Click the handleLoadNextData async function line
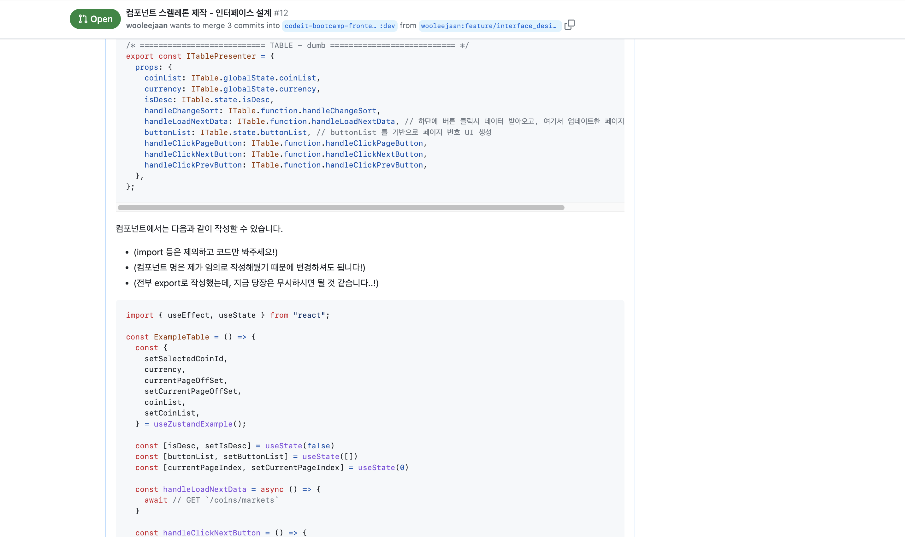The image size is (905, 537). pyautogui.click(x=228, y=489)
